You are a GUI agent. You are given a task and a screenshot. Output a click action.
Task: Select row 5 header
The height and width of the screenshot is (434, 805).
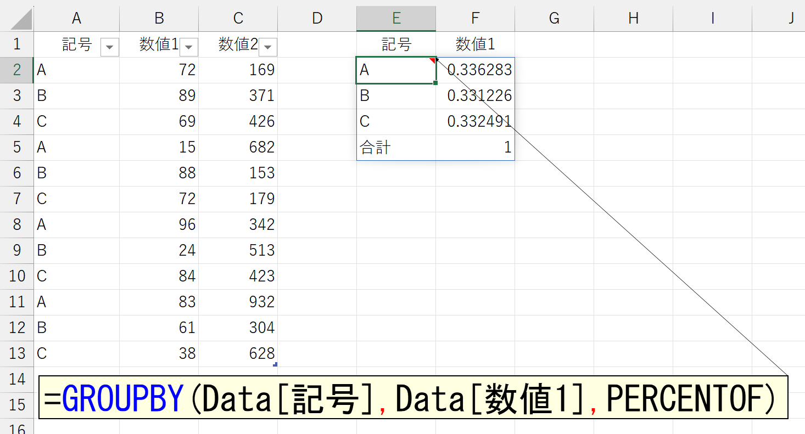click(x=16, y=148)
